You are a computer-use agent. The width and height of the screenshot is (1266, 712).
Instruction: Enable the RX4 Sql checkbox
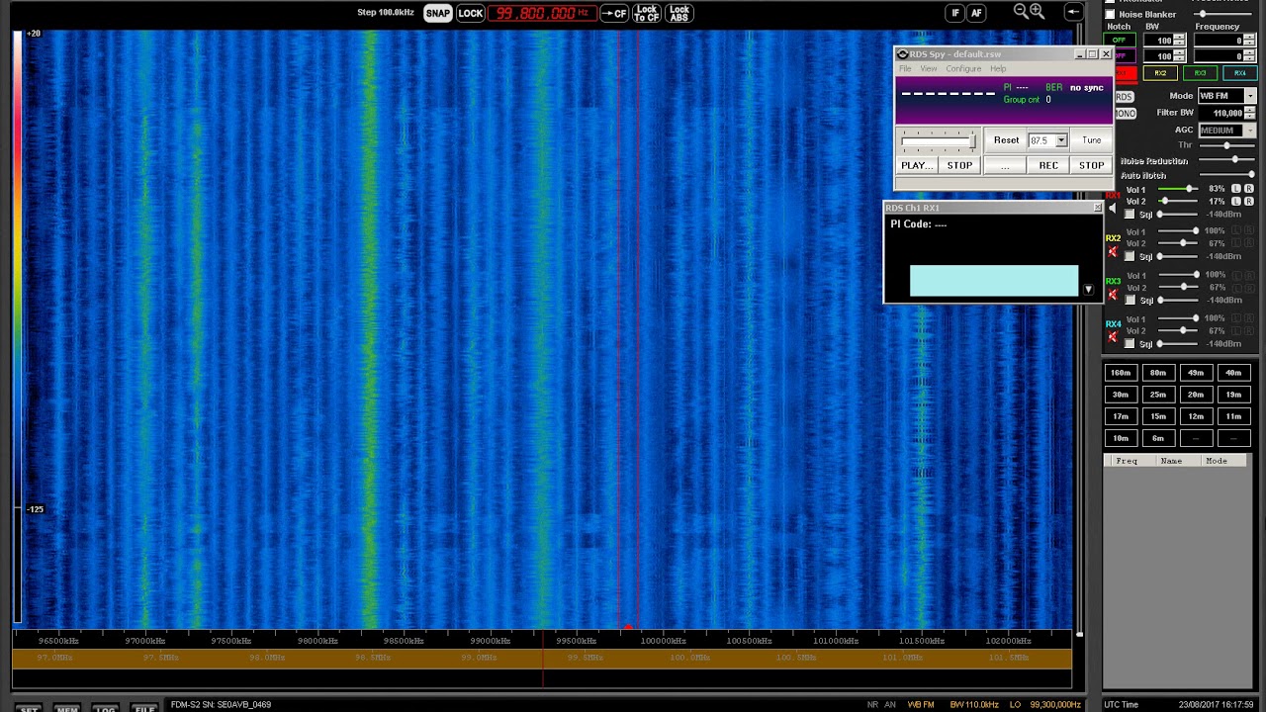(1130, 343)
